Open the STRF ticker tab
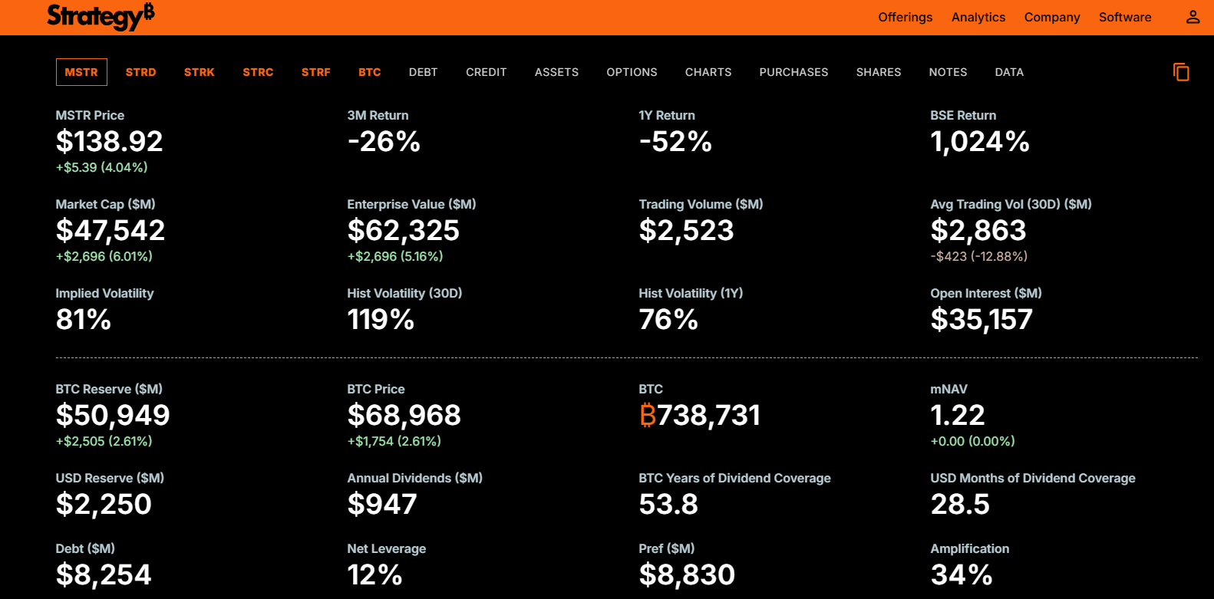The height and width of the screenshot is (599, 1214). tap(316, 72)
